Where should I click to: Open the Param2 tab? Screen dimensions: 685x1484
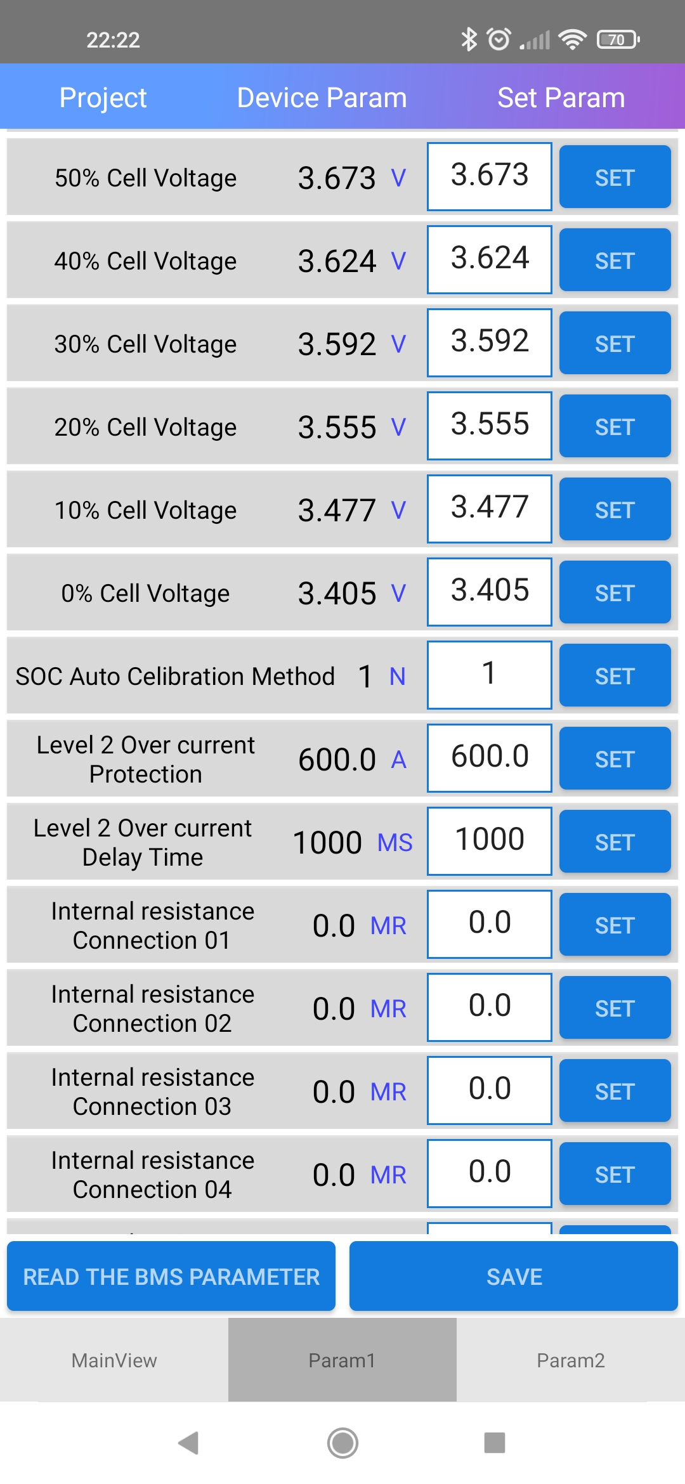tap(571, 1360)
